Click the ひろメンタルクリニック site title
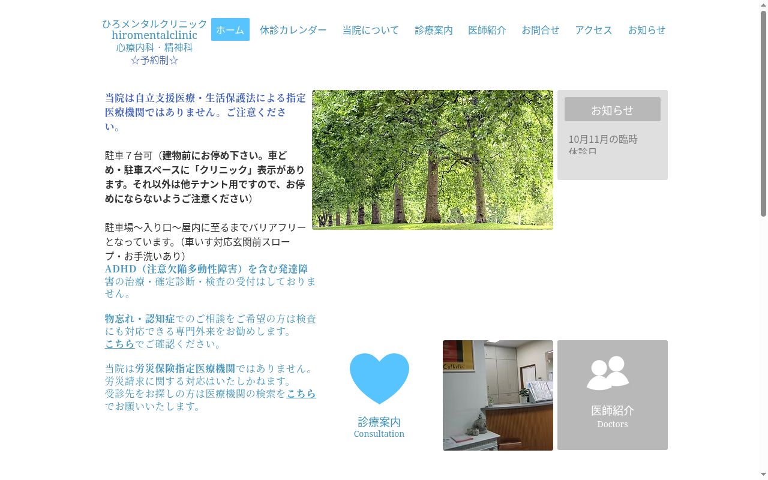The image size is (768, 480). click(x=155, y=24)
